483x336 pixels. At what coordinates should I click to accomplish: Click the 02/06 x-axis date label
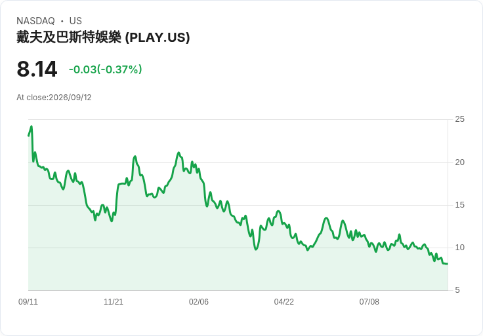(x=199, y=302)
